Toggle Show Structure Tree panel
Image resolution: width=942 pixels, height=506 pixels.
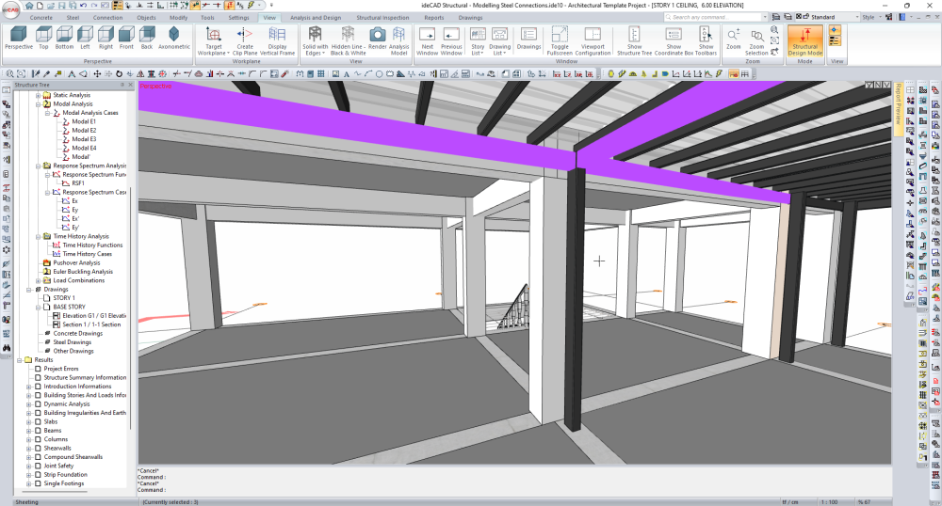[x=634, y=38]
